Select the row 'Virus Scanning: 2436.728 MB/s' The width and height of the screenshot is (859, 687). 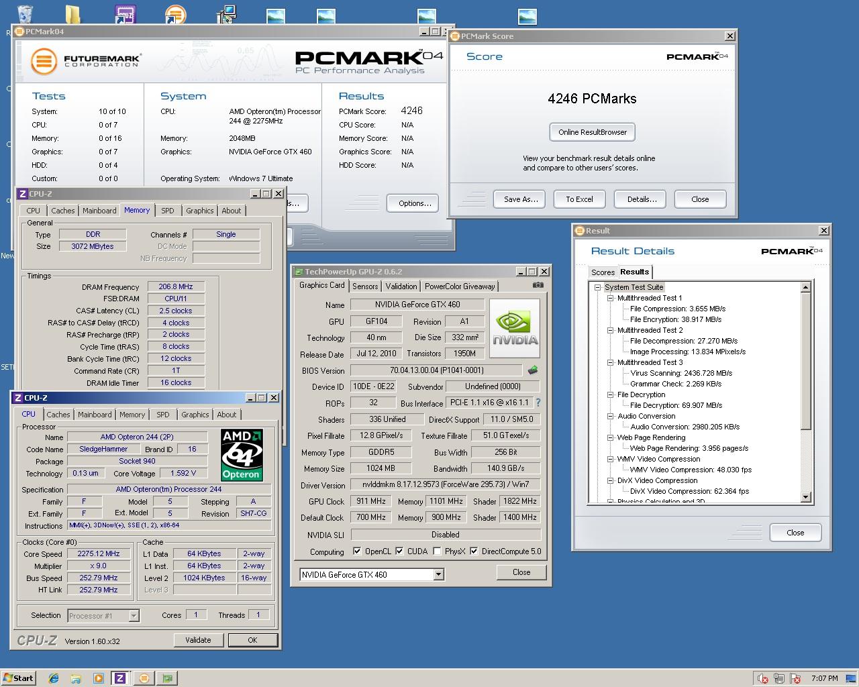681,373
